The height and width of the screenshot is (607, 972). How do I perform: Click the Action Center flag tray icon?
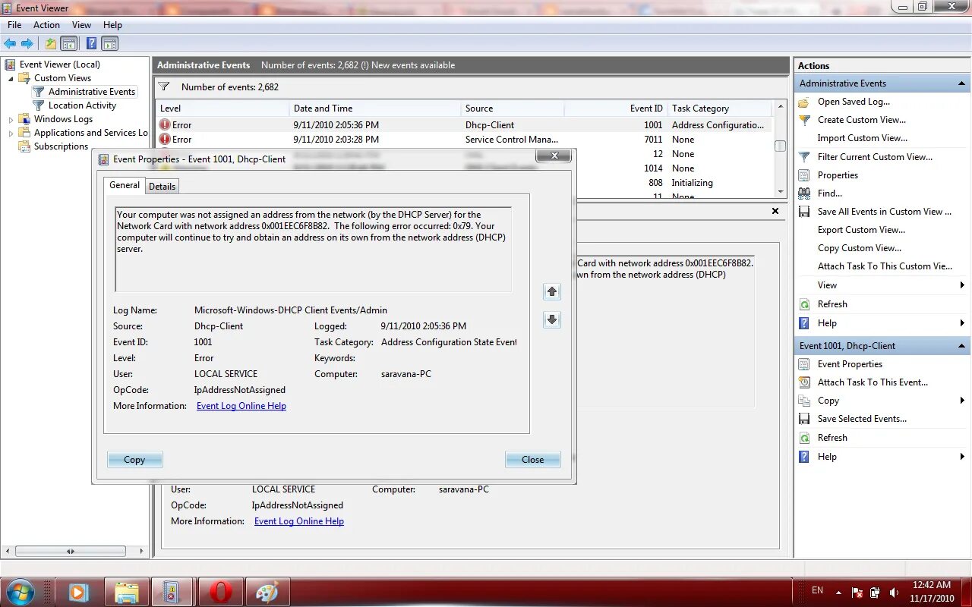(x=857, y=592)
